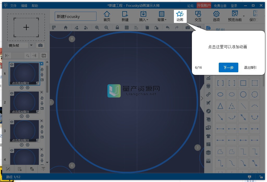Click the redo arrow icon
Viewport: 267px width, 182px height.
[x=177, y=28]
